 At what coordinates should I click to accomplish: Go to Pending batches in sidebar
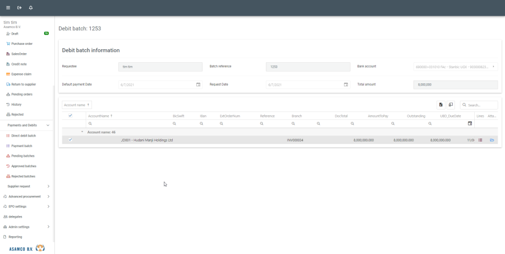click(x=24, y=156)
